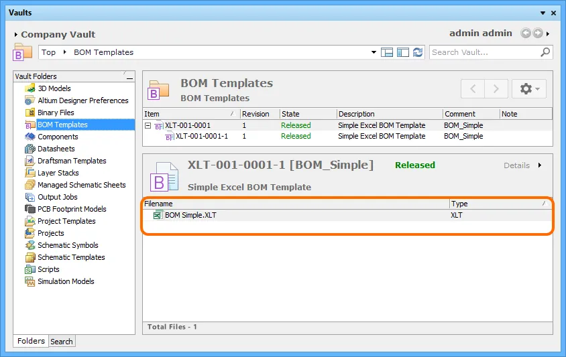Screen dimensions: 566x357
Task: Close the Vaults panel
Action: pos(554,13)
